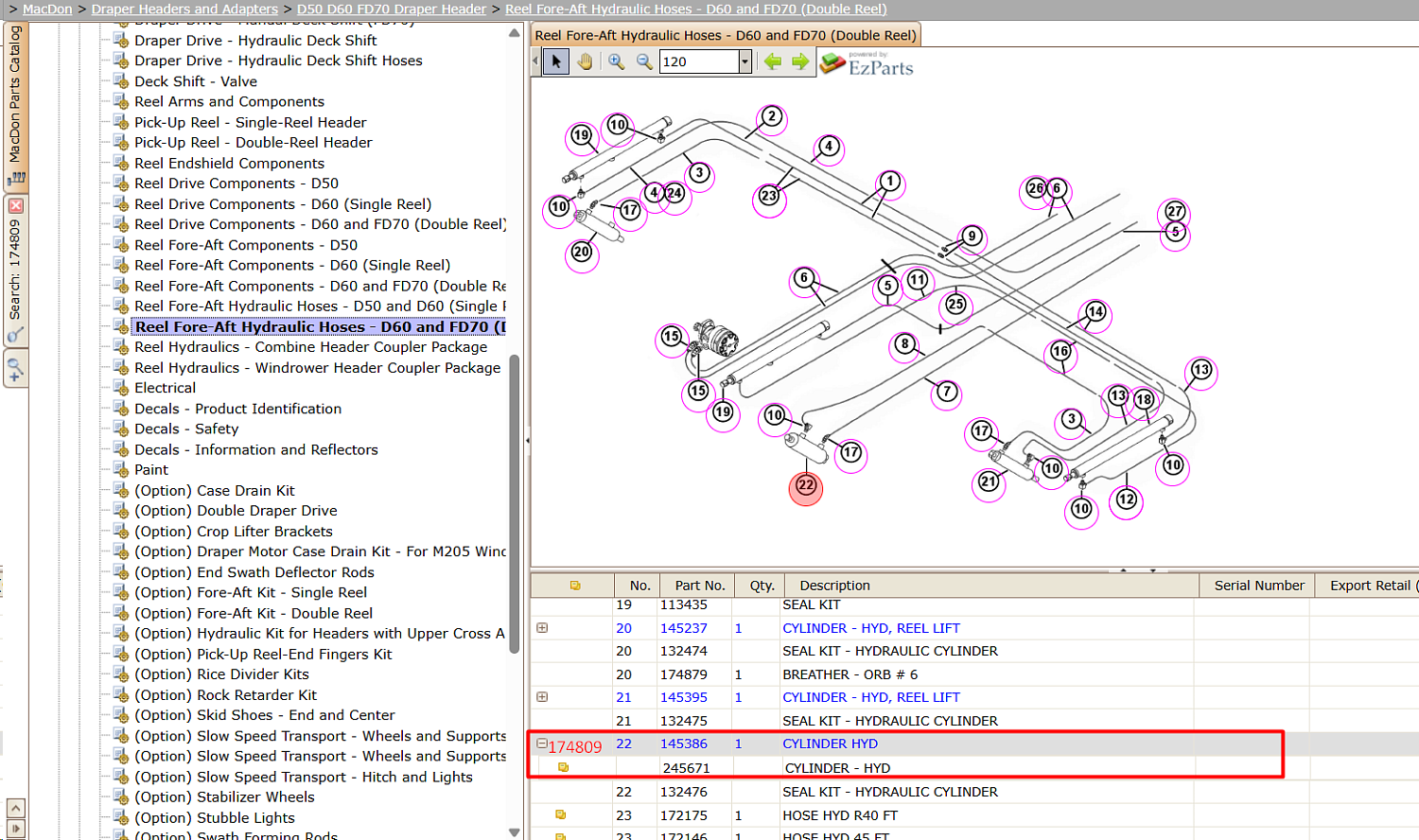
Task: Open the zoom level dropdown
Action: pyautogui.click(x=745, y=61)
